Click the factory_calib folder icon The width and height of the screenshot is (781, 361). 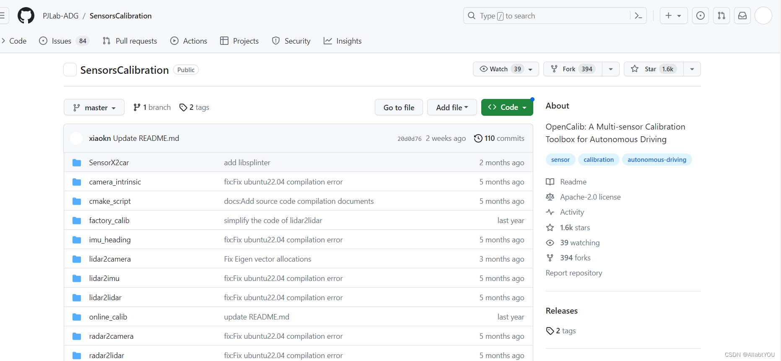click(77, 221)
